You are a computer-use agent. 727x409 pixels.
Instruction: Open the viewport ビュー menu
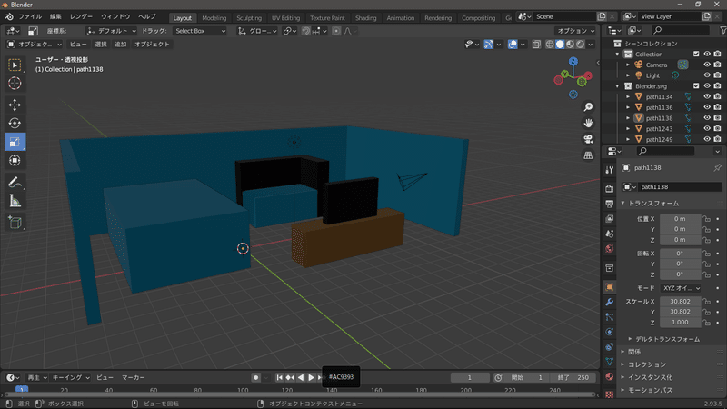78,44
